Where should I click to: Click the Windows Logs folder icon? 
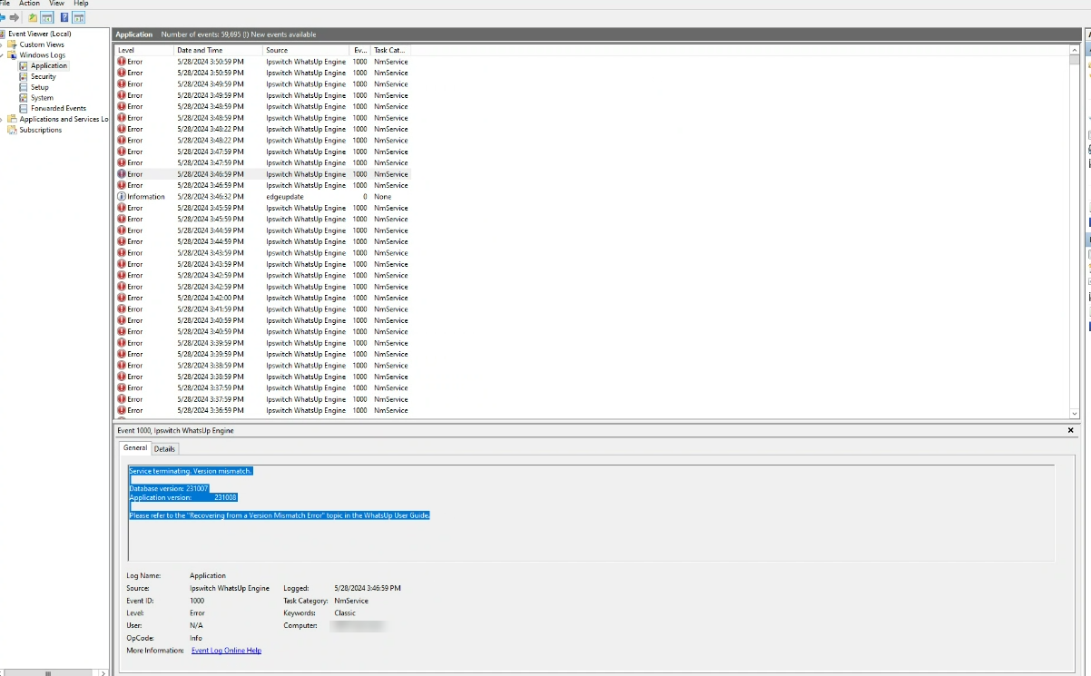[13, 55]
